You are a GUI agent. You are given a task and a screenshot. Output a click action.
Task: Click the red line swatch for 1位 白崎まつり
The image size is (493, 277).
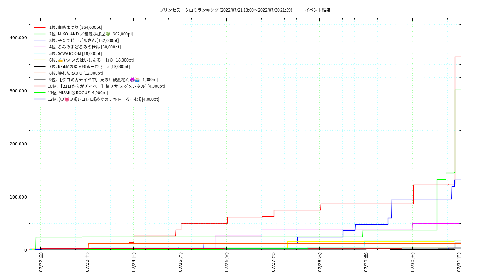(40, 27)
